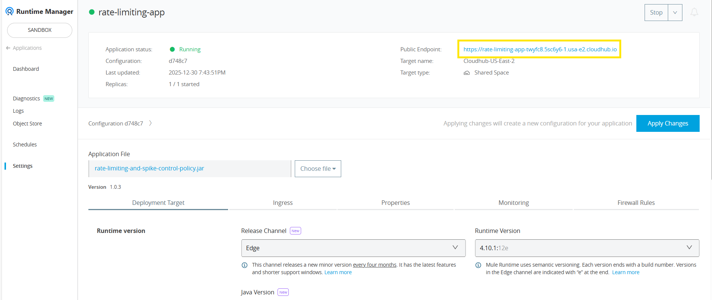Viewport: 712px width, 300px height.
Task: Click the Runtime Version info icon
Action: coord(478,265)
